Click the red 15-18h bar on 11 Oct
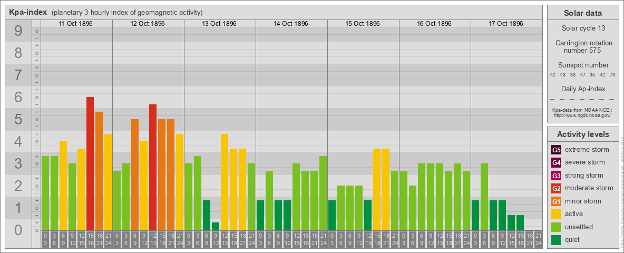624x253 pixels. pyautogui.click(x=90, y=163)
